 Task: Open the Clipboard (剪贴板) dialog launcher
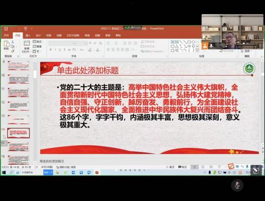pyautogui.click(x=18, y=56)
